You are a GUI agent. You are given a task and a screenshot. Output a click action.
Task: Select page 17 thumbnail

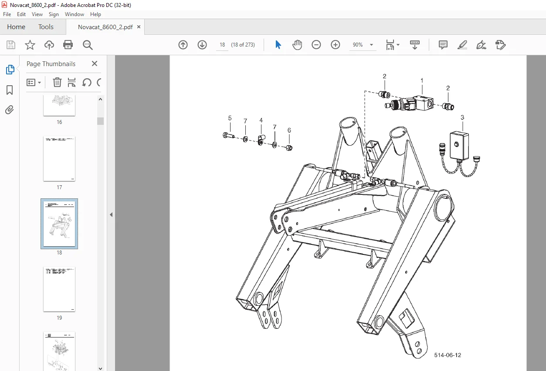[x=59, y=159]
